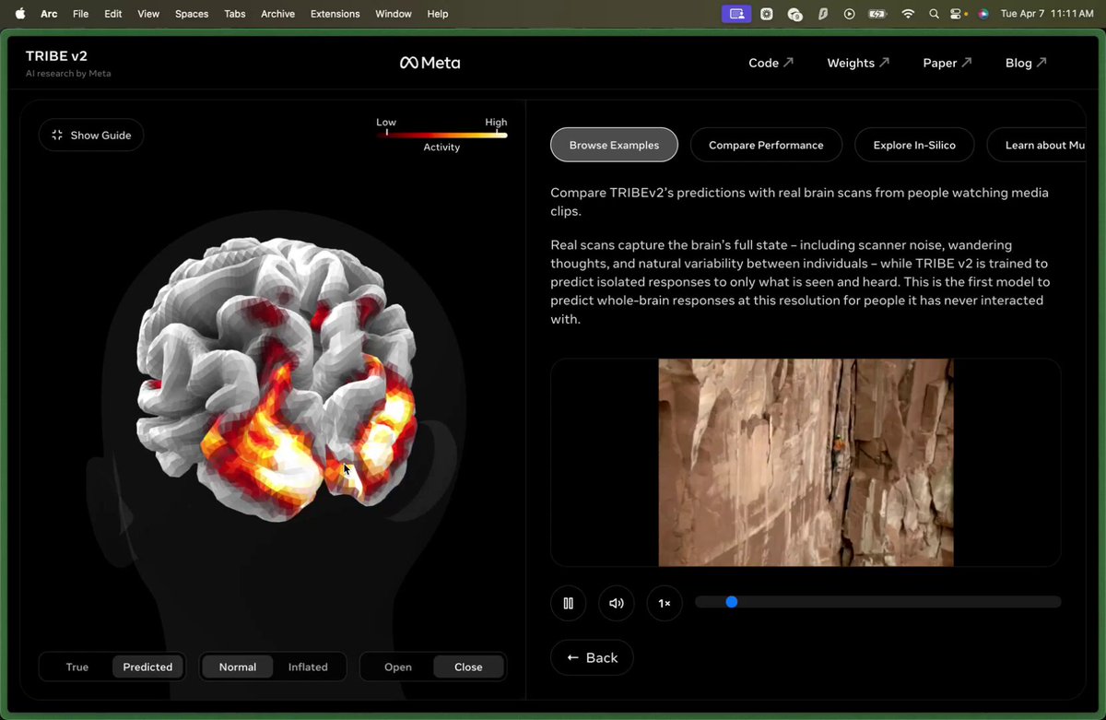Toggle hemispheres to Open
Viewport: 1106px width, 720px height.
coord(398,667)
